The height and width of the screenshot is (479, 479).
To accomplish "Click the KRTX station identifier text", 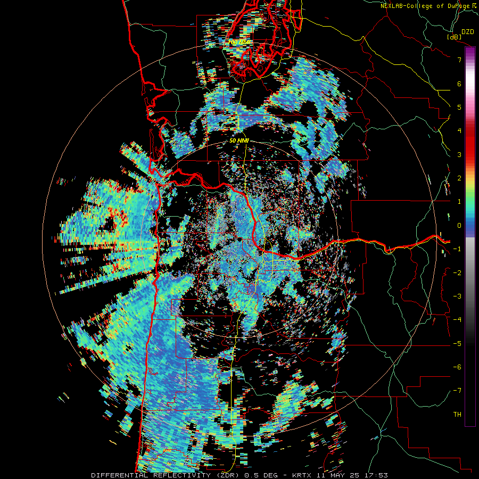I will (x=302, y=475).
